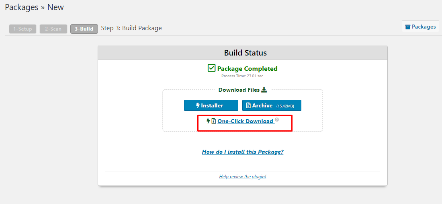Select the 2-Scan step

click(53, 29)
